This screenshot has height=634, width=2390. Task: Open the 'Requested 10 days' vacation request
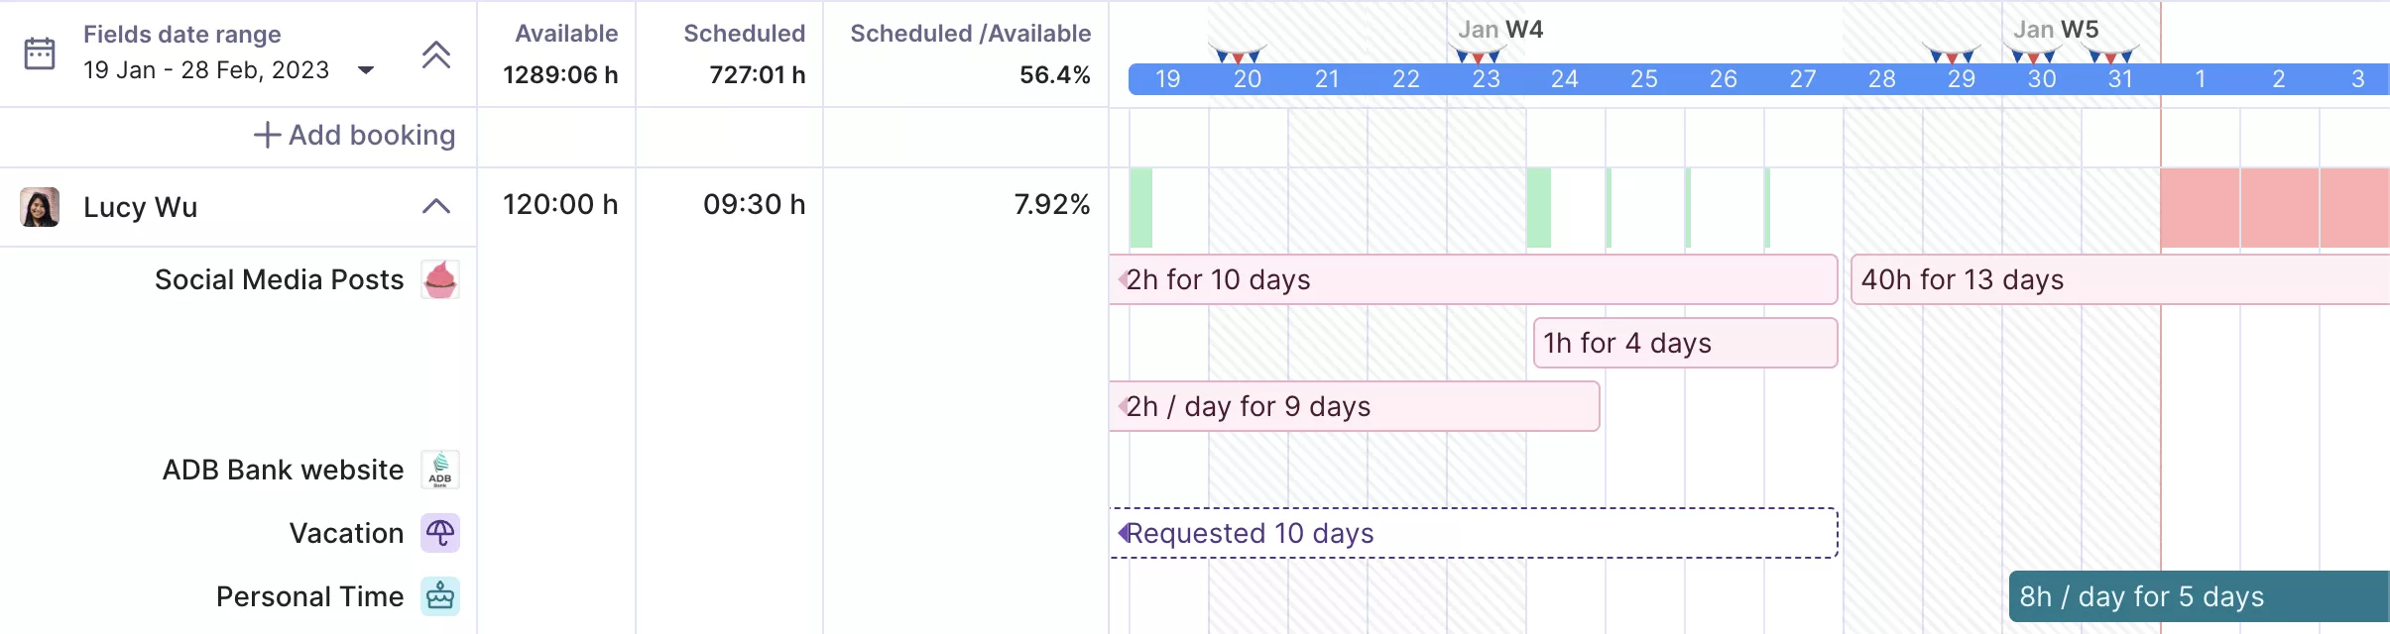1474,533
